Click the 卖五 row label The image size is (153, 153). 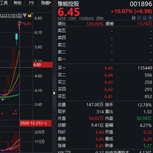(x=62, y=31)
